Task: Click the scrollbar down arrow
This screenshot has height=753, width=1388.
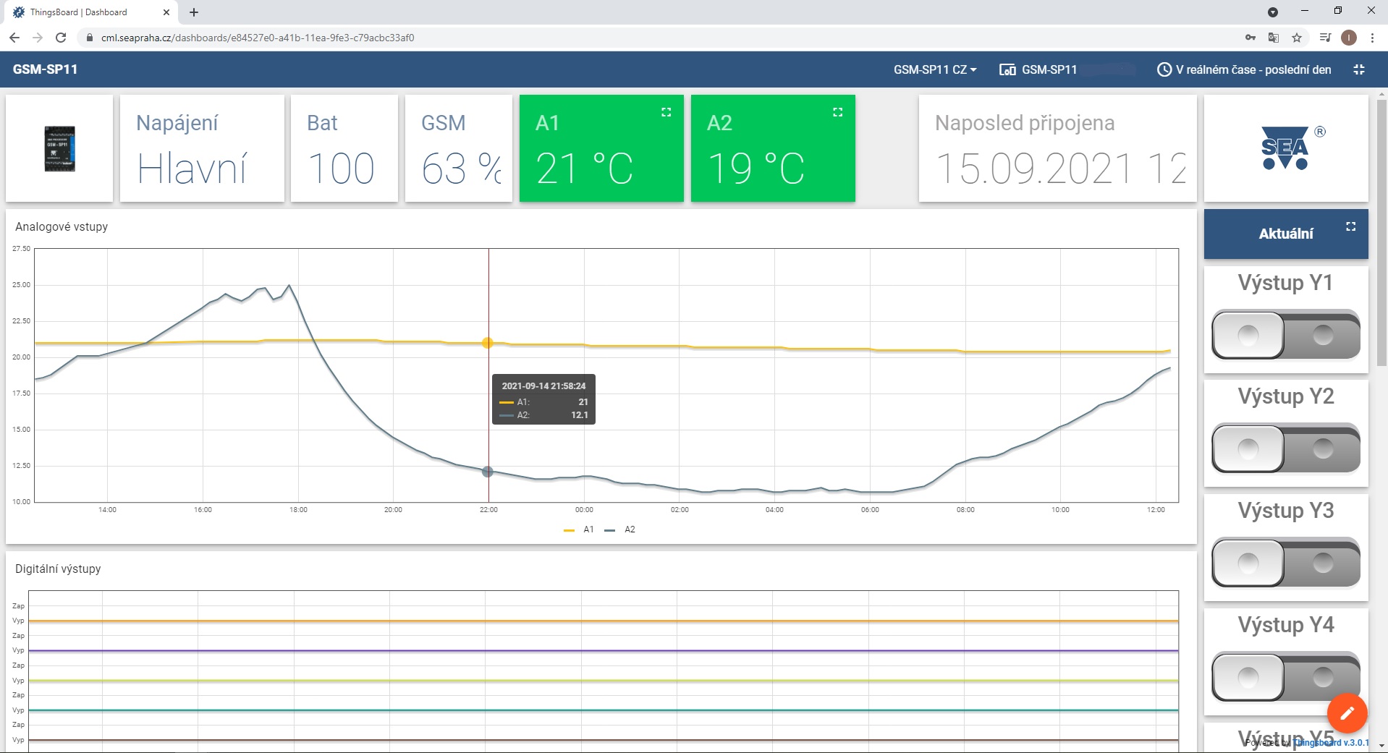Action: 1381,746
